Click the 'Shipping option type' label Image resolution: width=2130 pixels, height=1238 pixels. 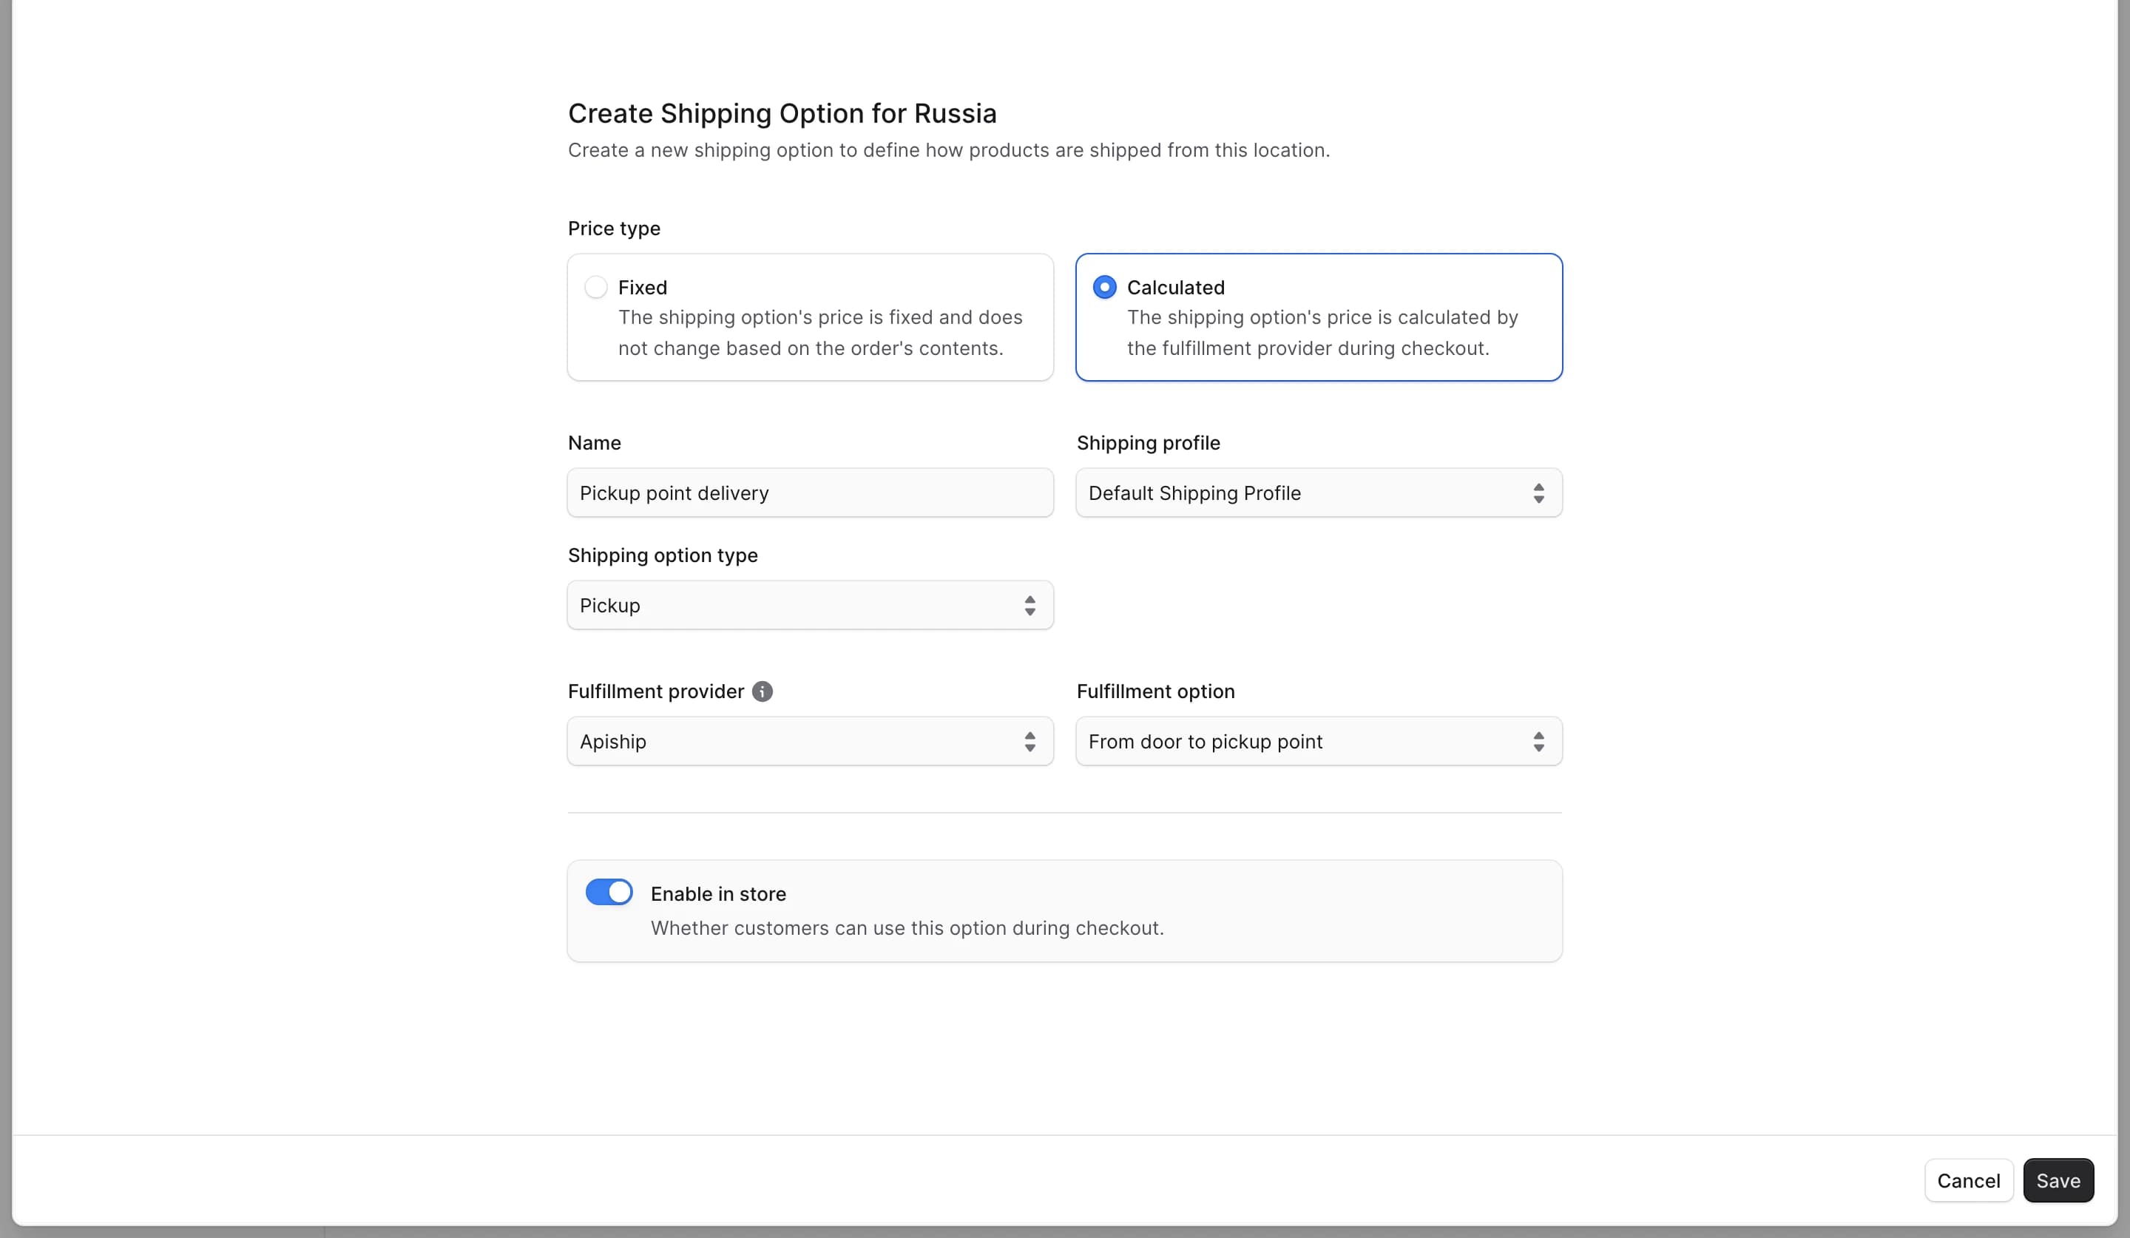(662, 556)
